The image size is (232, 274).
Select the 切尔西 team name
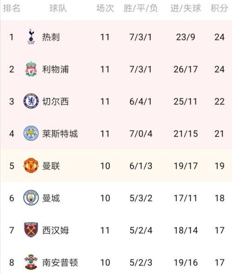click(55, 101)
